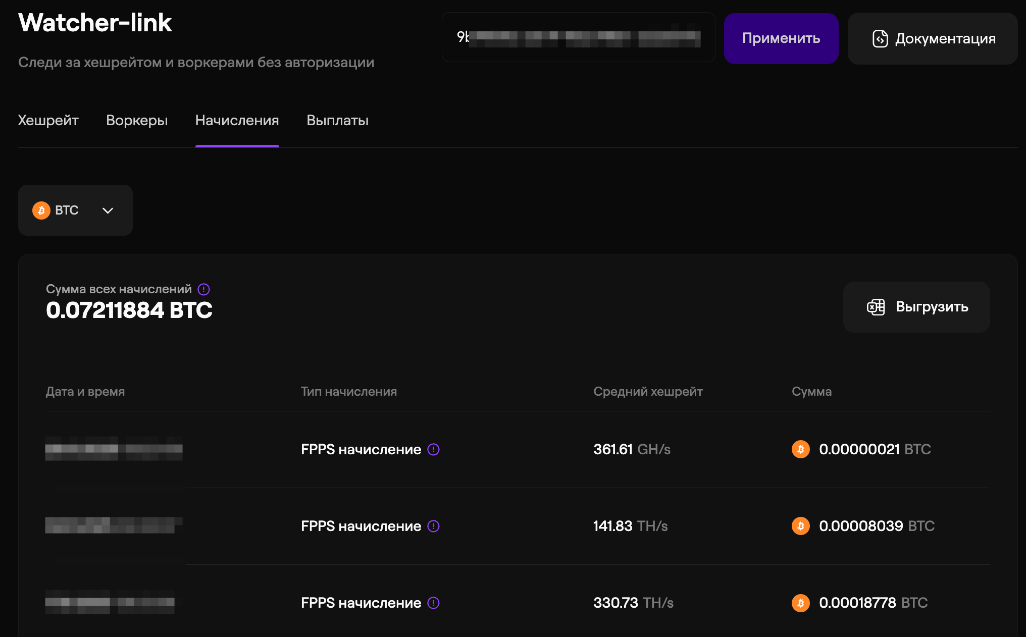Open the Документация page
Viewport: 1026px width, 637px height.
tap(932, 38)
